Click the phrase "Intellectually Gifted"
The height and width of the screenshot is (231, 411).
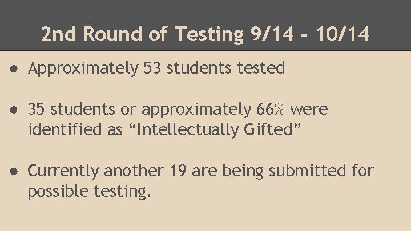(x=215, y=129)
